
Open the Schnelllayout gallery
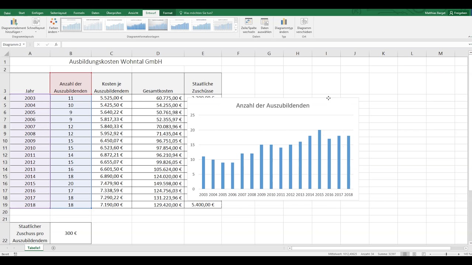(x=36, y=26)
